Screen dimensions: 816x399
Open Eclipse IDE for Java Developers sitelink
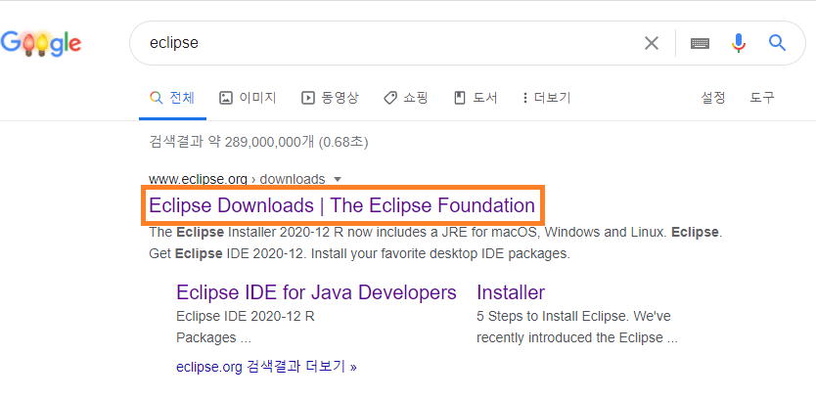[x=316, y=292]
